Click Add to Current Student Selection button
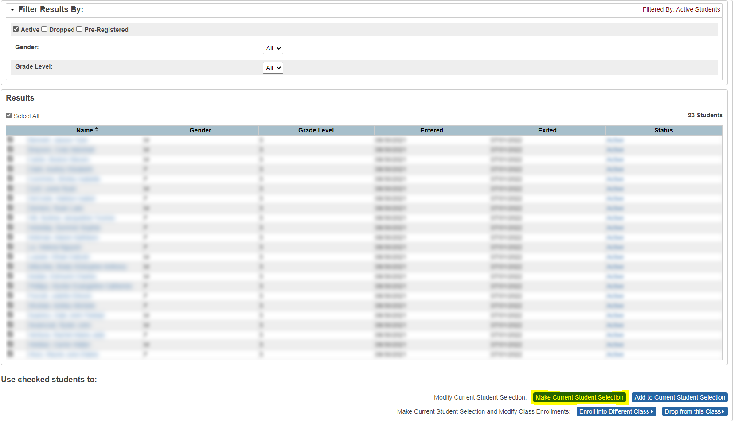The height and width of the screenshot is (423, 734). (680, 397)
